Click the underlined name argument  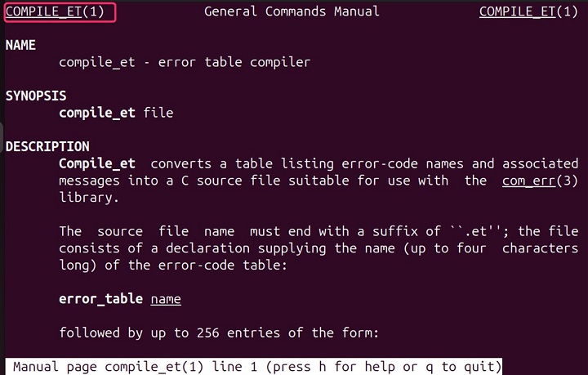[166, 299]
